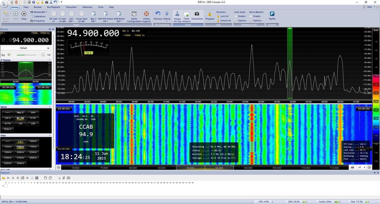Click the PayPal donate icon
Image resolution: width=380 pixels, height=204 pixels.
pyautogui.click(x=272, y=16)
